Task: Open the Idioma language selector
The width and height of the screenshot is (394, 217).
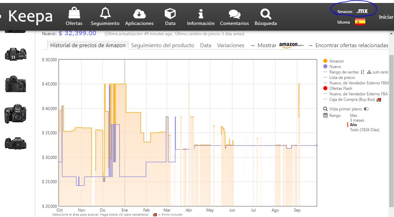Action: click(343, 22)
